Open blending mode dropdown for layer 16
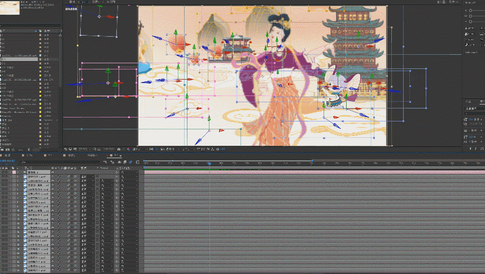 click(x=88, y=236)
